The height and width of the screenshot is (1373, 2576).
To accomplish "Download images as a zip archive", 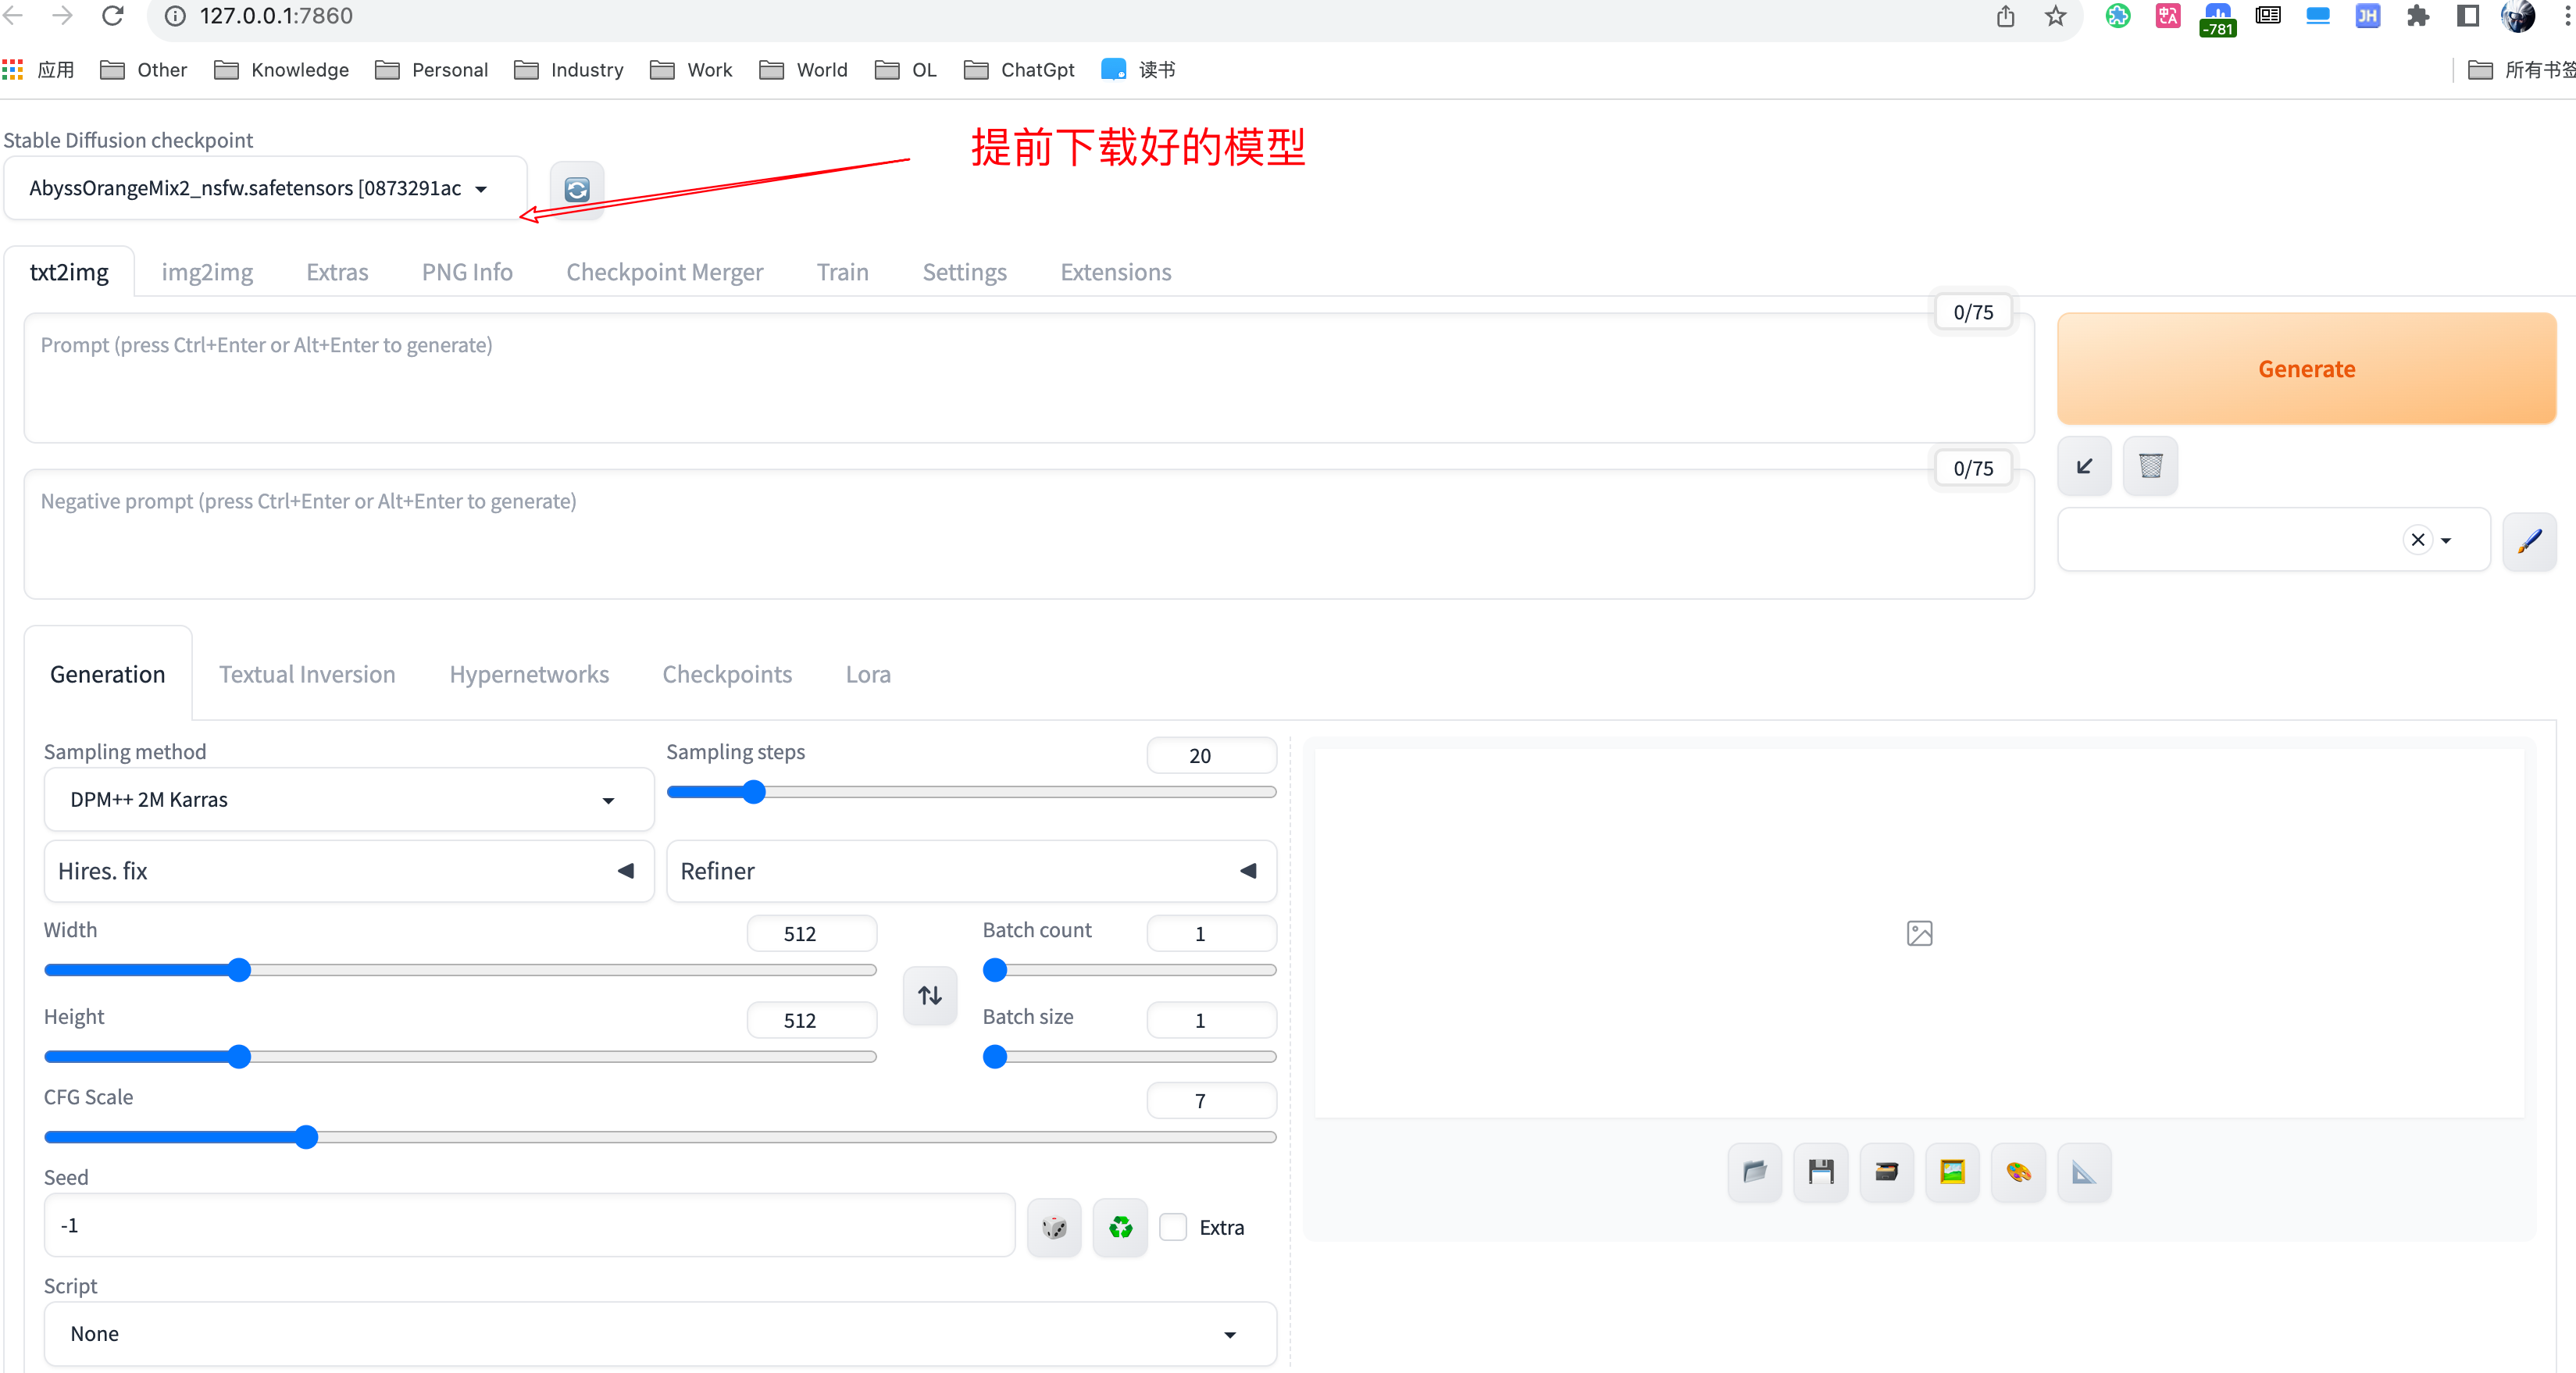I will click(1887, 1172).
